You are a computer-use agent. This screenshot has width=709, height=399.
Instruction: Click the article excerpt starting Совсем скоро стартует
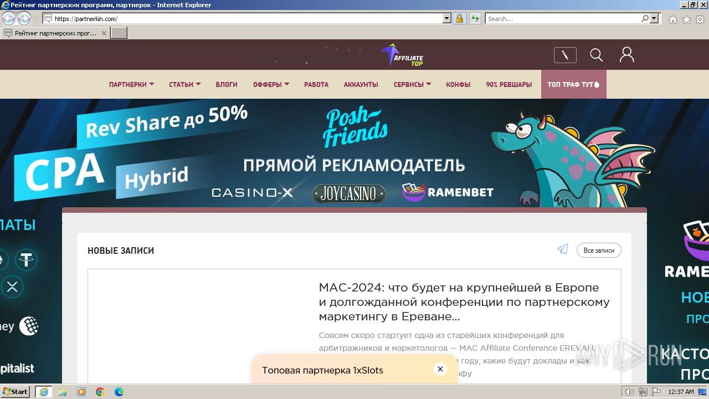[x=457, y=355]
